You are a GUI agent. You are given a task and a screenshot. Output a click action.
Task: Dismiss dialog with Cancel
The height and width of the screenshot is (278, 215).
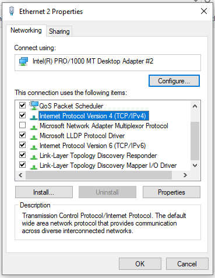coord(187,264)
